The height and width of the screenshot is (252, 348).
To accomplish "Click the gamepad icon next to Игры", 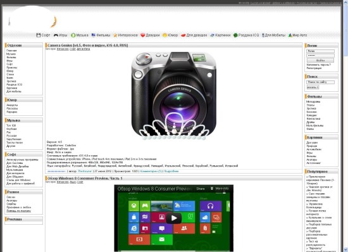I will [56, 35].
